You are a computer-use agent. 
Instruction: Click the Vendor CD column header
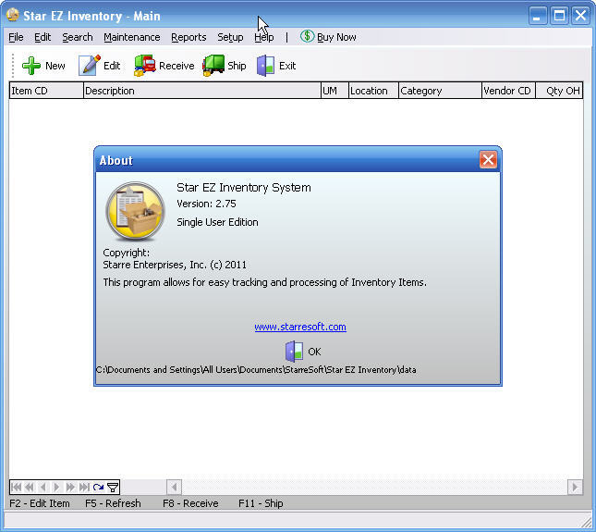[x=508, y=91]
